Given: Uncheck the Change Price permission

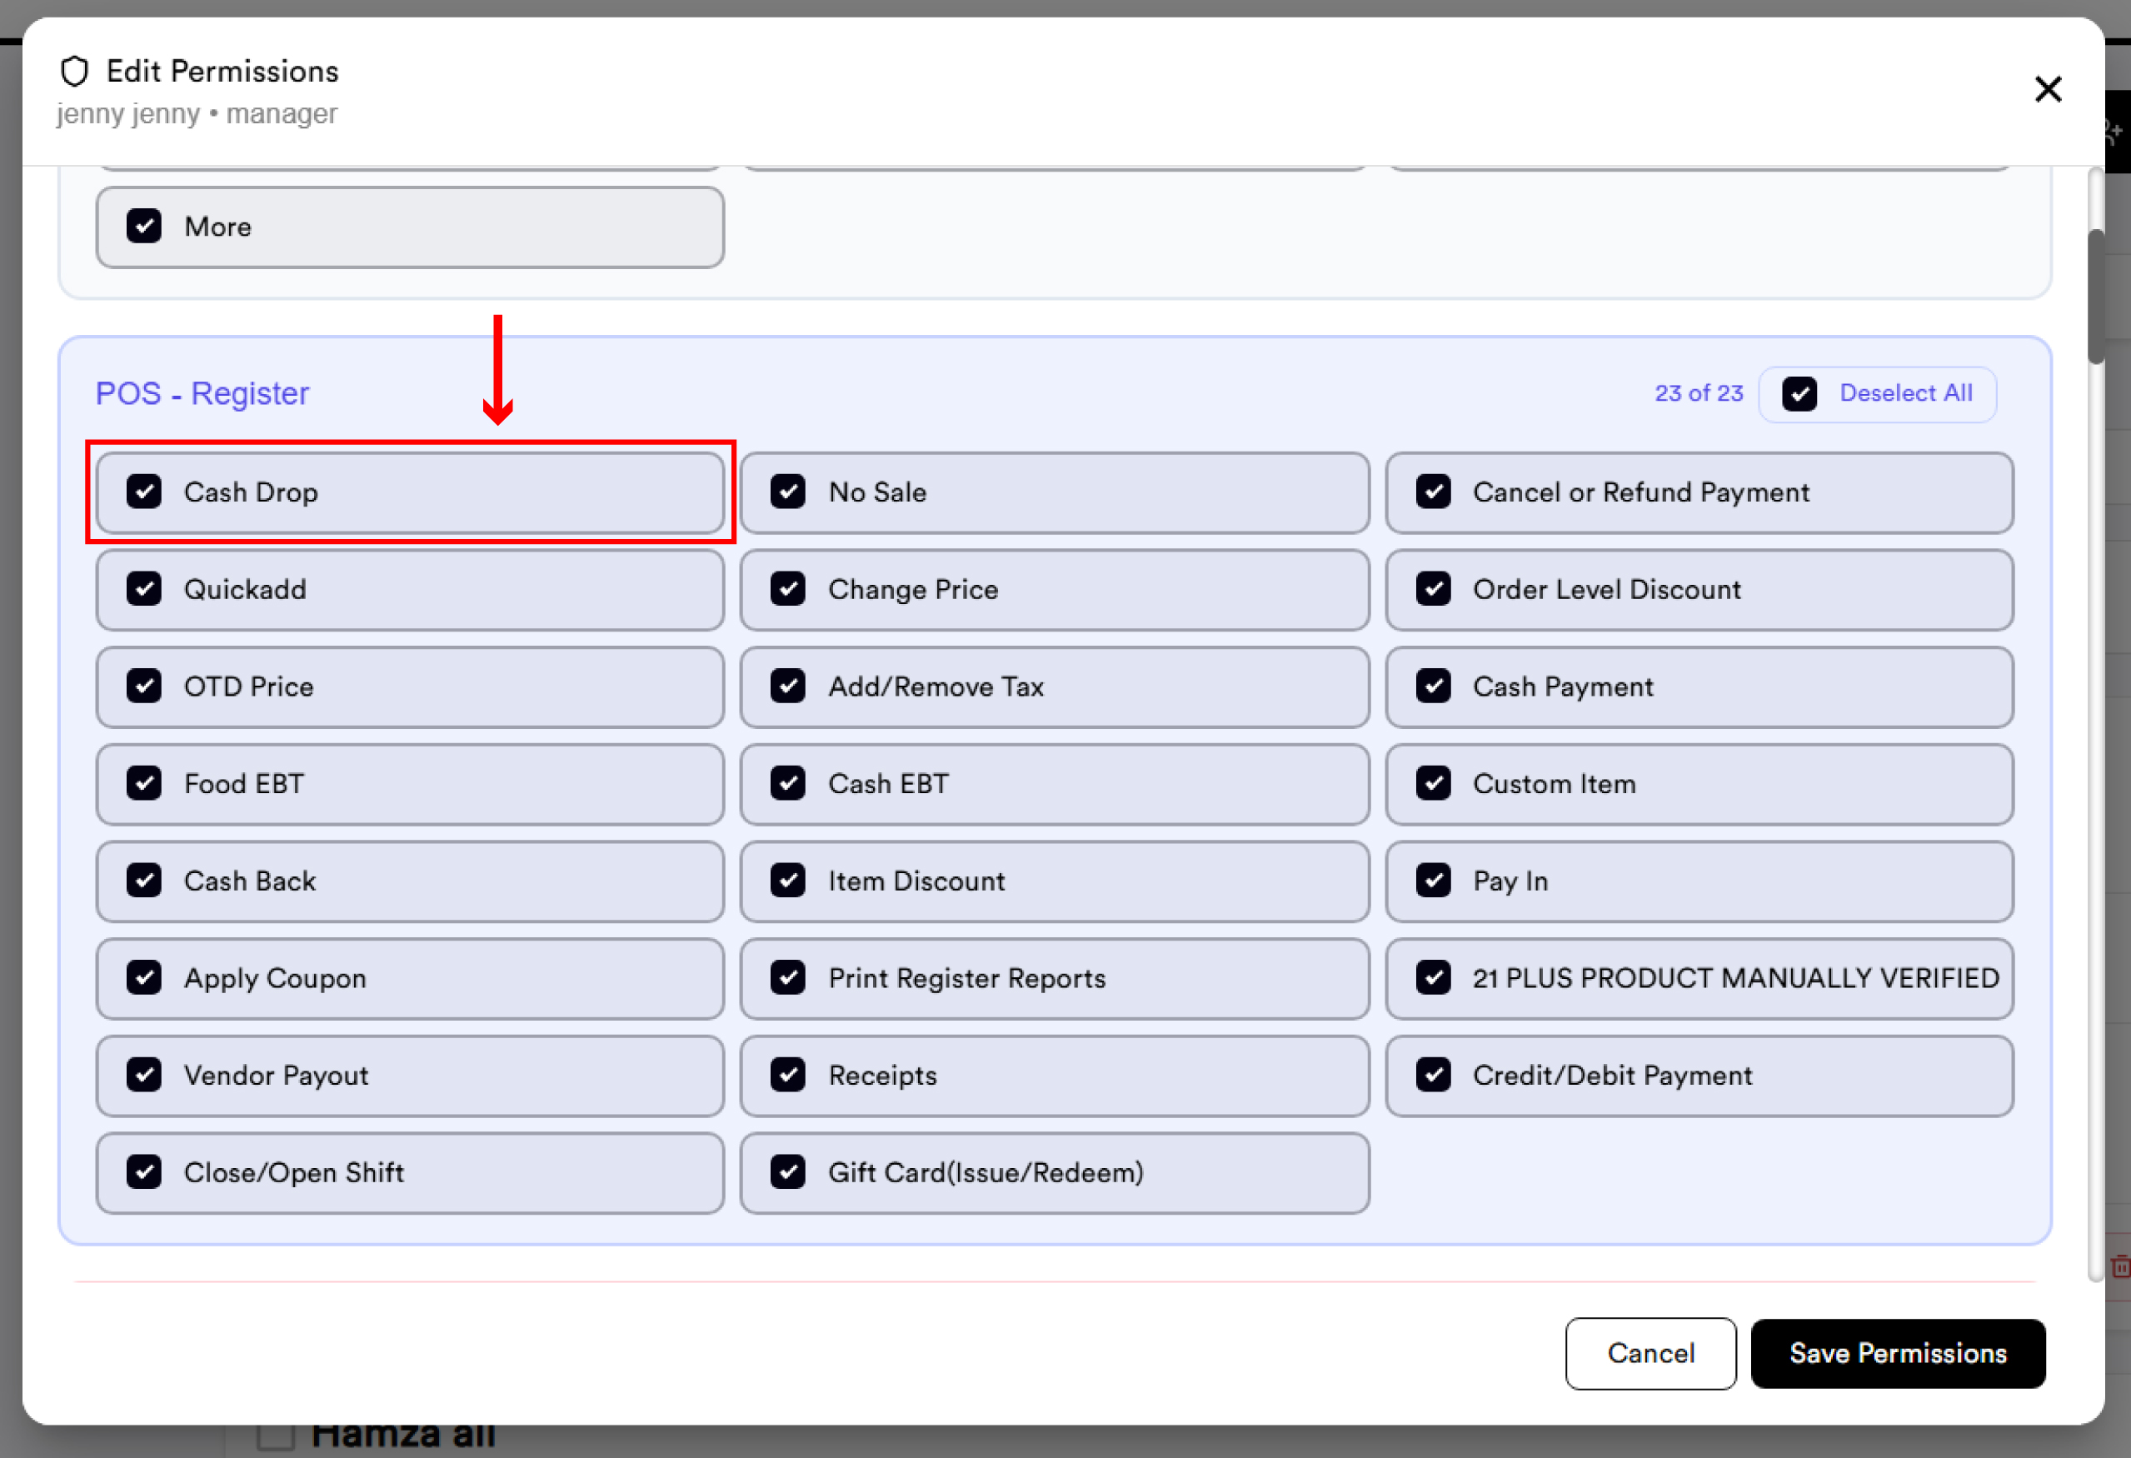Looking at the screenshot, I should (x=787, y=589).
